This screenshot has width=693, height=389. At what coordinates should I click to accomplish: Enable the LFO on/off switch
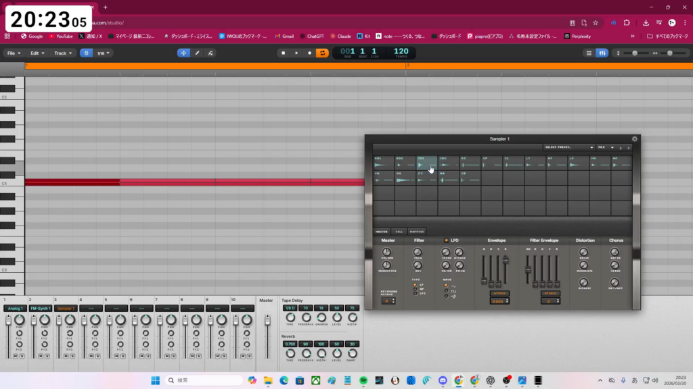point(446,240)
